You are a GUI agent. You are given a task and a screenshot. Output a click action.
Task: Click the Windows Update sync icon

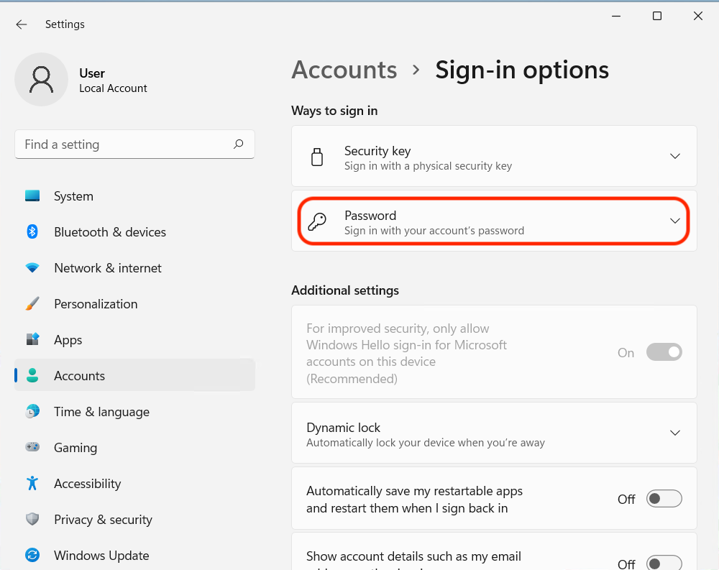pyautogui.click(x=32, y=556)
